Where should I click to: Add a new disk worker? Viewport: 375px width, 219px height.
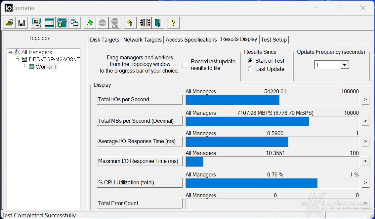click(x=49, y=23)
